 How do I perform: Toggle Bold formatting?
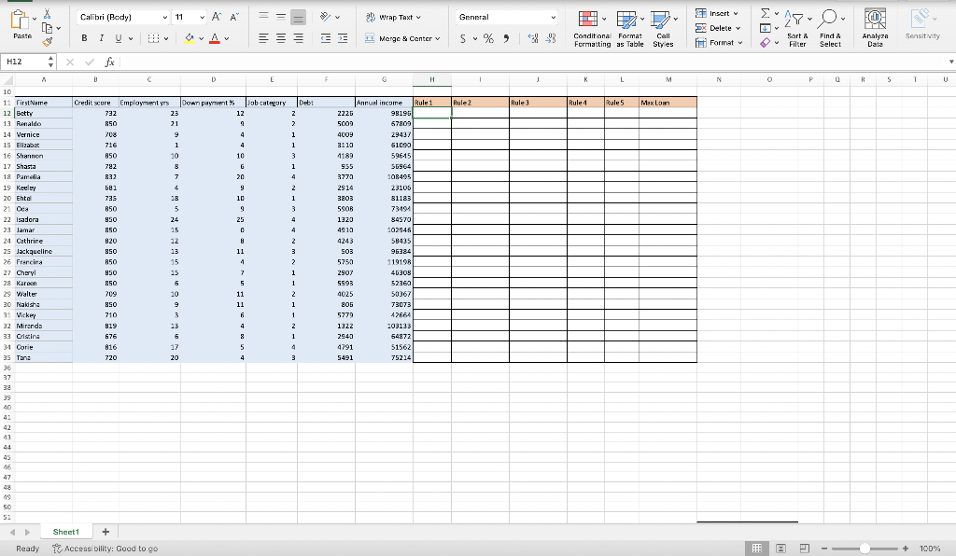click(x=84, y=38)
